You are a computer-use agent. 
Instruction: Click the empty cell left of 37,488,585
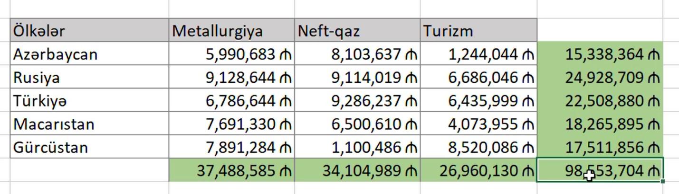pos(89,170)
